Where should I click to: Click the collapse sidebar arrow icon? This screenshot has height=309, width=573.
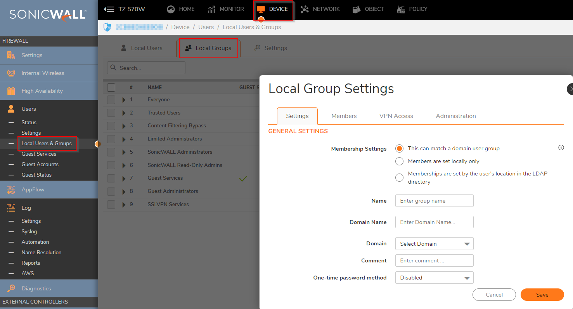(109, 9)
